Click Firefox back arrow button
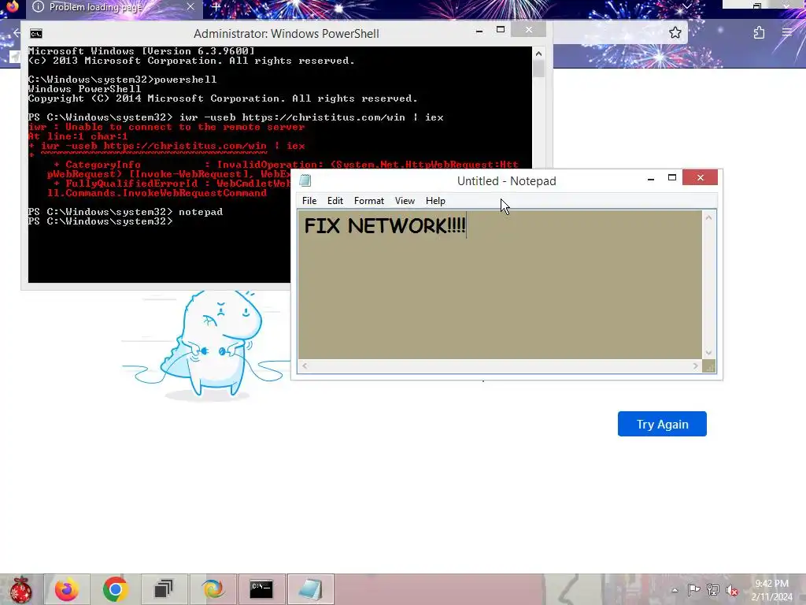806x605 pixels. [x=17, y=33]
